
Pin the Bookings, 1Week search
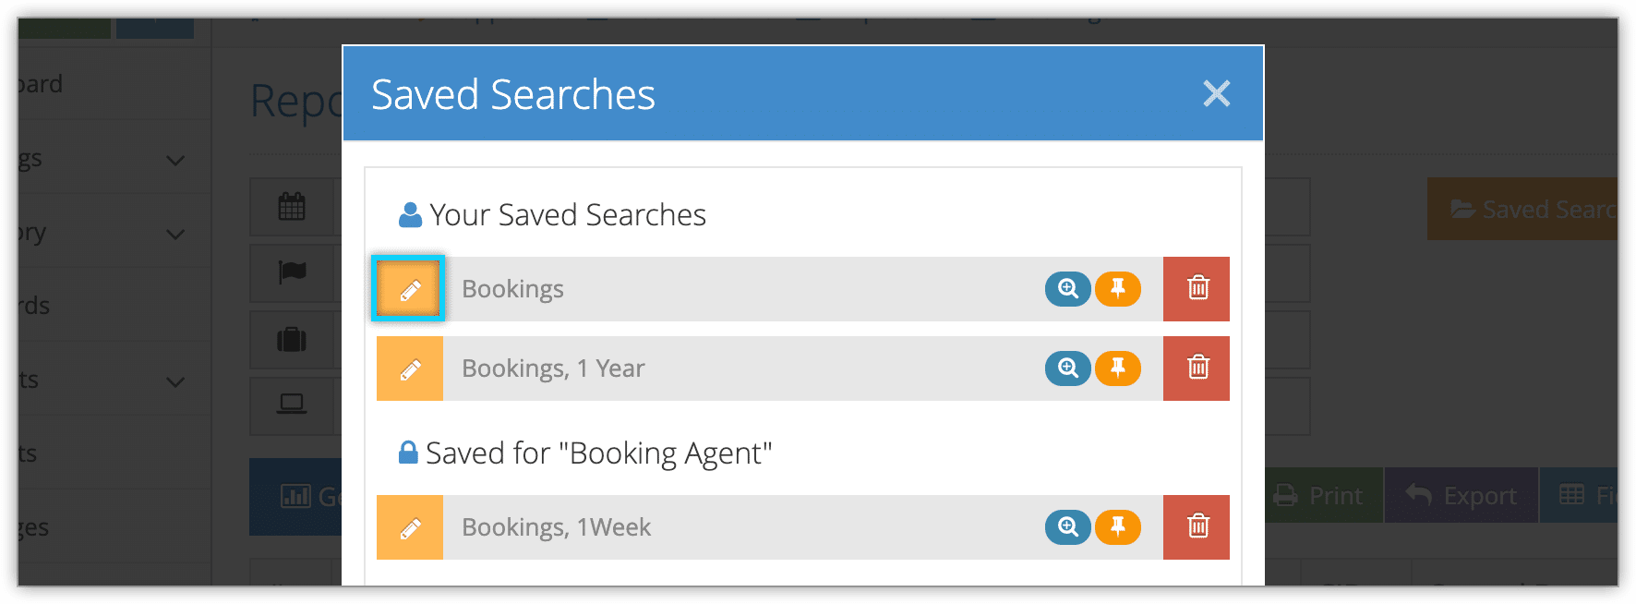pos(1118,527)
